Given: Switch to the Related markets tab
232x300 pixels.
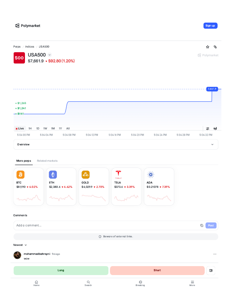Looking at the screenshot, I should (x=47, y=161).
